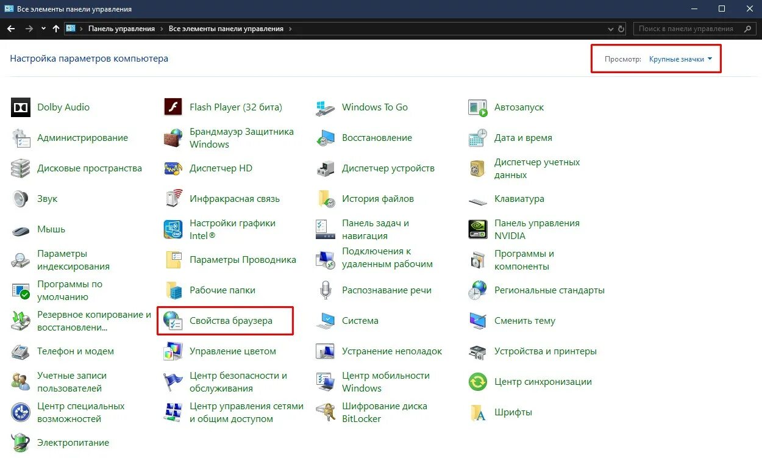The image size is (762, 458).
Task: Open the Управление цветом icon
Action: (173, 351)
